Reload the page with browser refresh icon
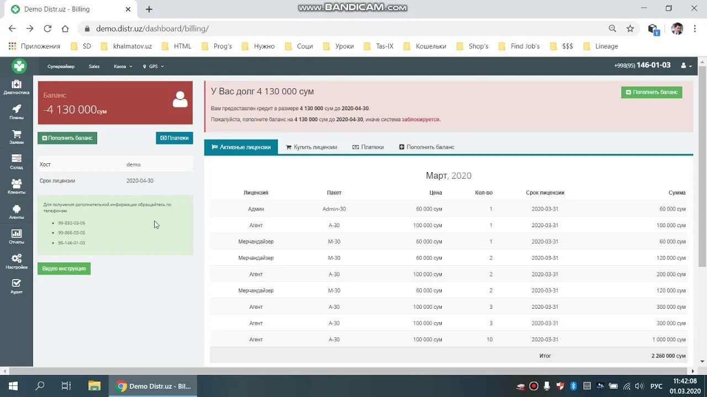 (x=48, y=29)
